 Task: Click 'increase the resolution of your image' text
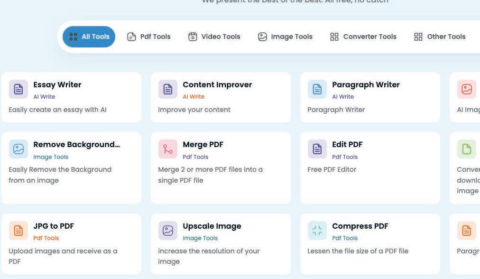pyautogui.click(x=209, y=256)
